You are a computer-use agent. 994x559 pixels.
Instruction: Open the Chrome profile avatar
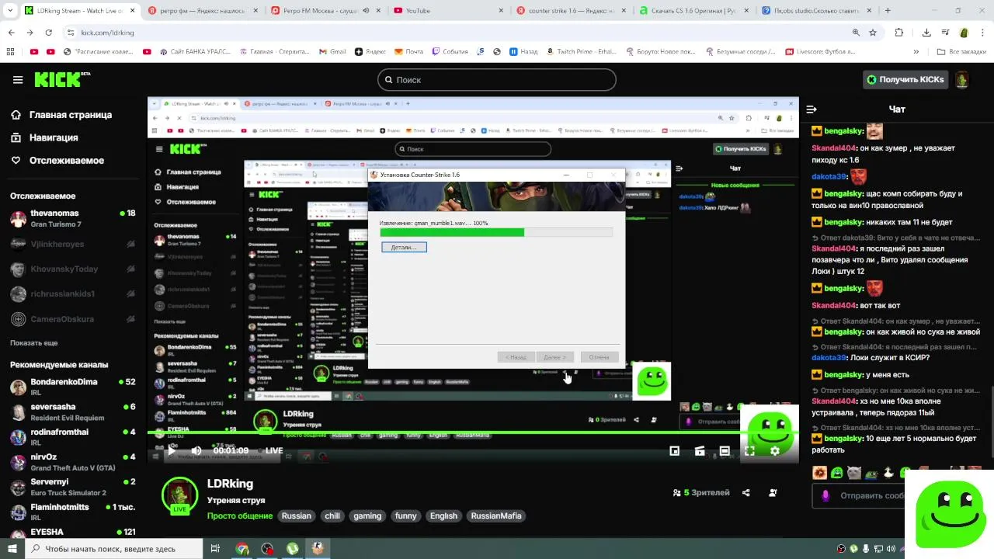tap(964, 33)
